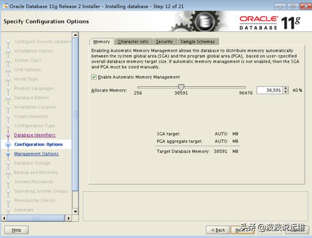Click the Prerequisite Checks step text

click(35, 201)
